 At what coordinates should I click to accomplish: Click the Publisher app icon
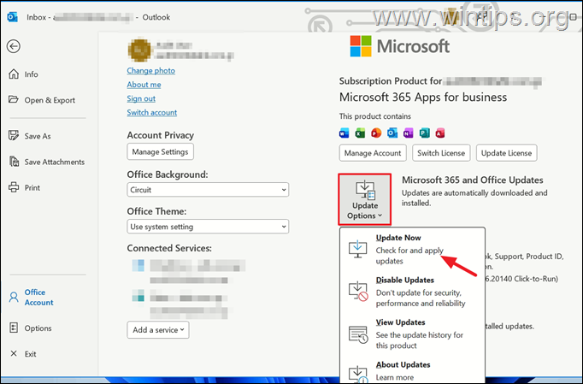click(424, 133)
